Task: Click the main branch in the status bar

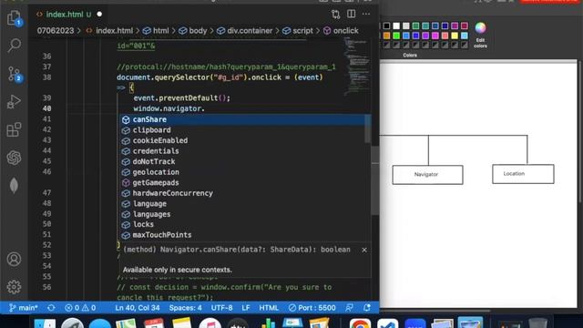Action: [23, 308]
